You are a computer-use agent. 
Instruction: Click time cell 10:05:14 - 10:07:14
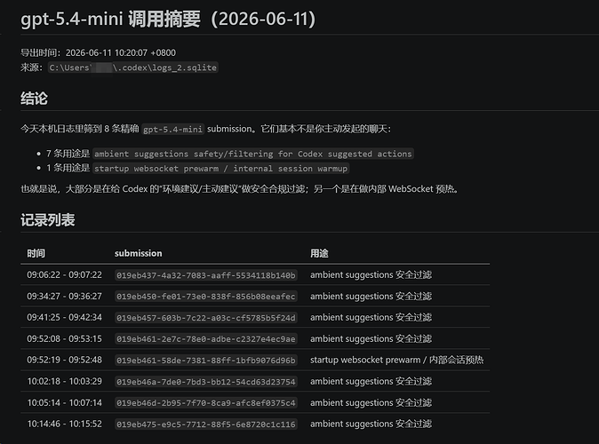pyautogui.click(x=65, y=403)
